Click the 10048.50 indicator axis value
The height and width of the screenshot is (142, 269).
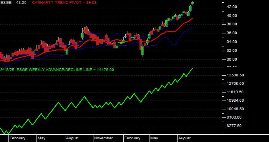[x=235, y=109]
